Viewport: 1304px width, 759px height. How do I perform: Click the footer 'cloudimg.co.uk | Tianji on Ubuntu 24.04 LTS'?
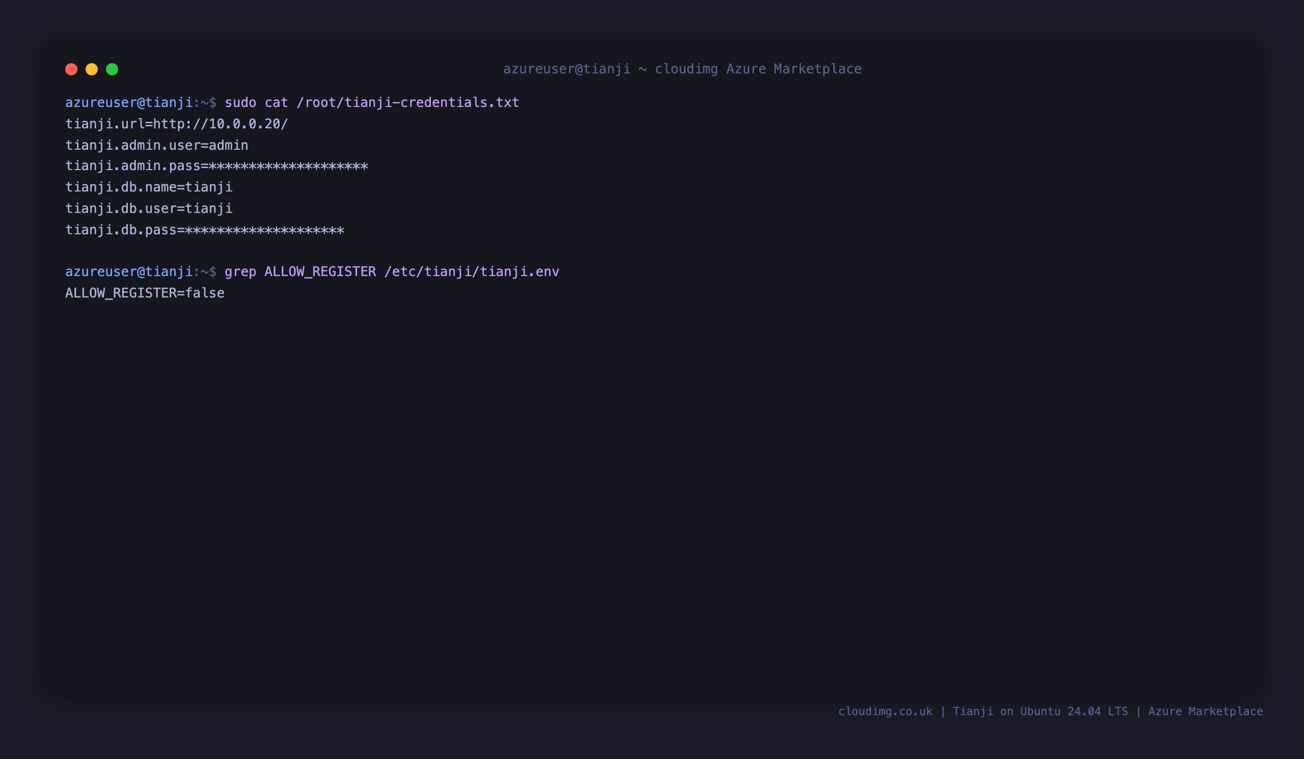pyautogui.click(x=983, y=712)
